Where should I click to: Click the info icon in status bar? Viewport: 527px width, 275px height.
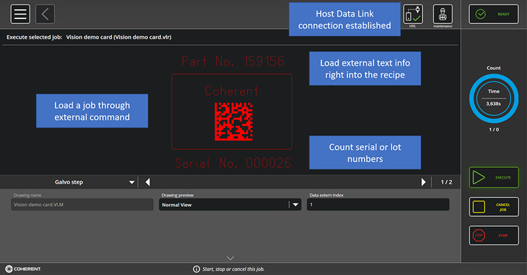coord(196,269)
